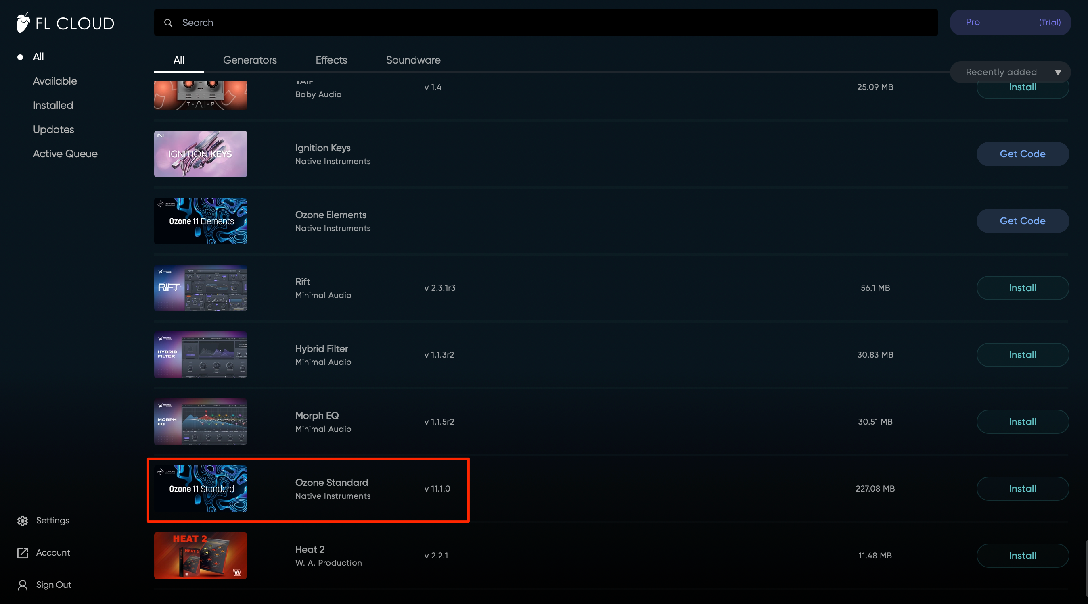
Task: Install the Baby Audio TAIP plugin
Action: (x=1023, y=89)
